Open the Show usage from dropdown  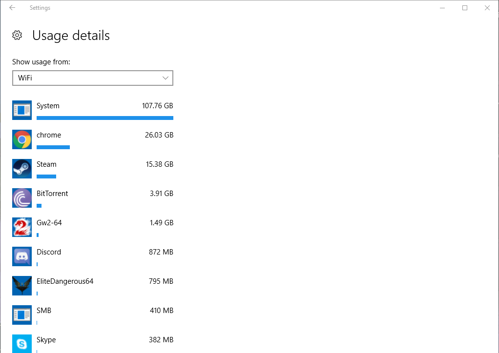click(93, 78)
